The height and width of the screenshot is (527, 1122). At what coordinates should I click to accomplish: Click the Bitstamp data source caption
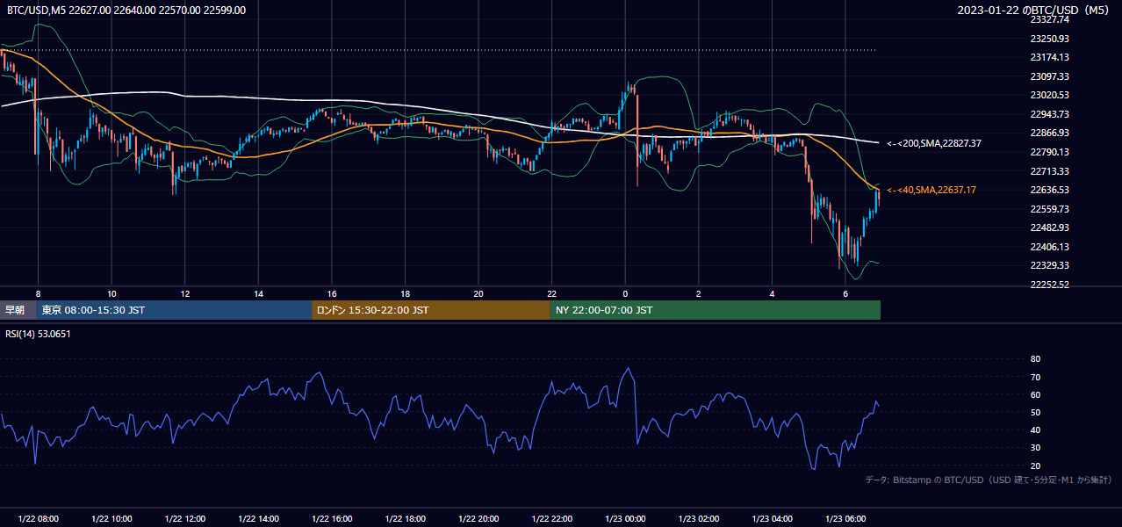[x=989, y=480]
